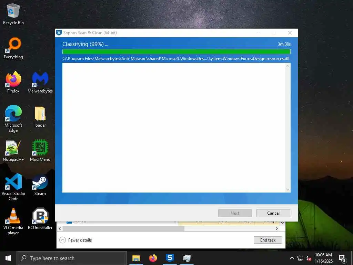Click the Cancel button in Sophos scan
The width and height of the screenshot is (353, 265).
click(273, 213)
